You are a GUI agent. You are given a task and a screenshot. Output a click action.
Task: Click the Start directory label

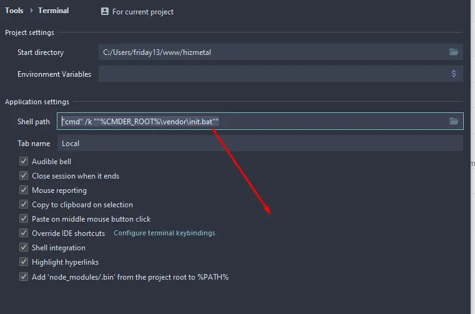click(x=41, y=52)
